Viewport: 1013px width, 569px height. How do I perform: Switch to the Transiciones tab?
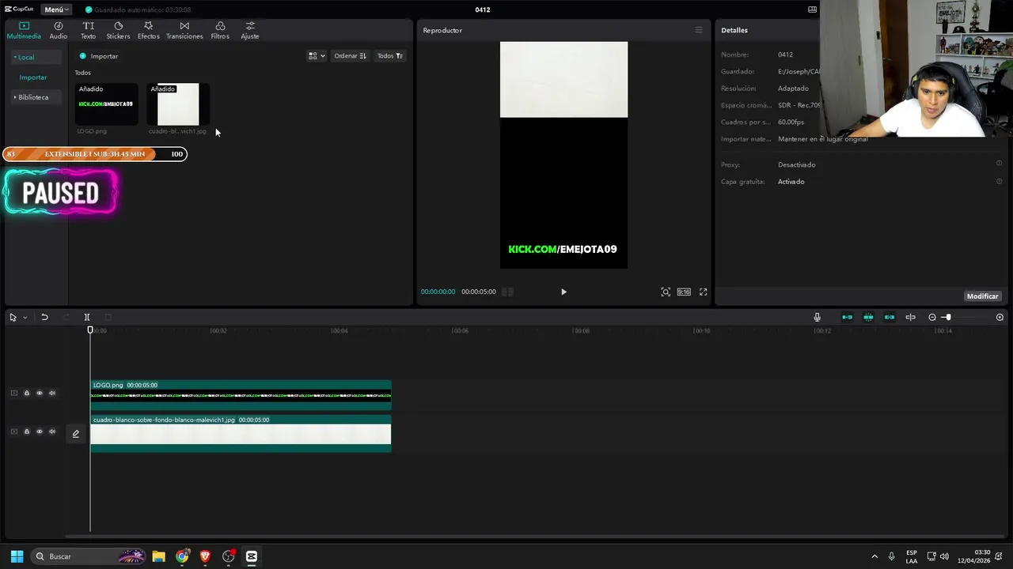pyautogui.click(x=184, y=30)
